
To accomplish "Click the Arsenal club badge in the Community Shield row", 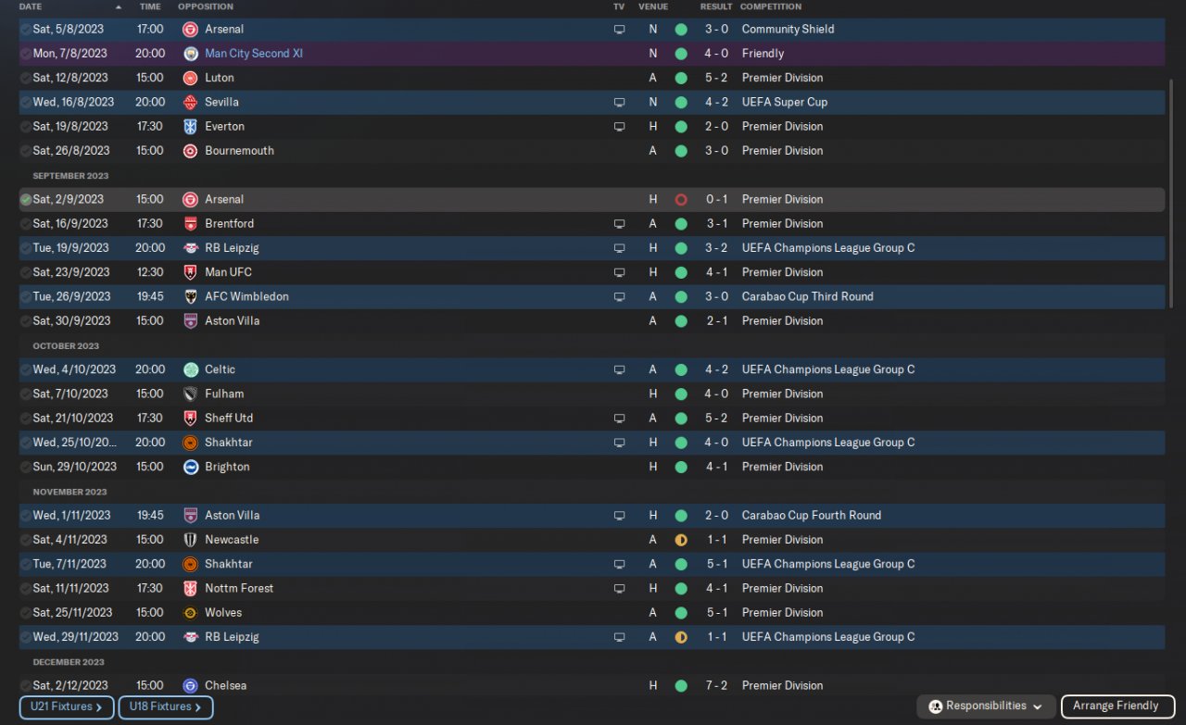I will coord(191,30).
